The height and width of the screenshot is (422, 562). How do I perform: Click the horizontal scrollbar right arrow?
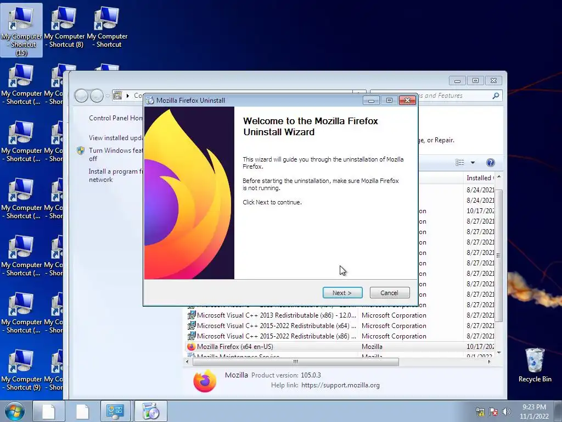(x=489, y=362)
